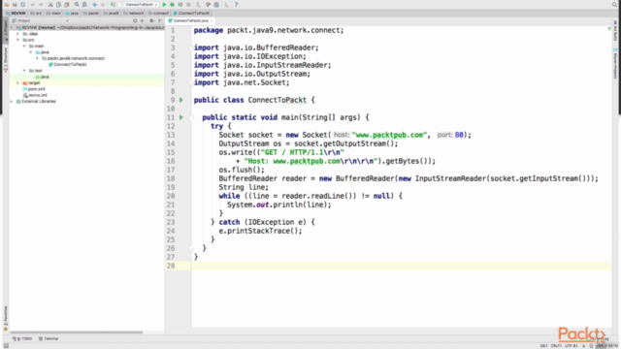
Task: Collapse the test folder
Action: [24, 71]
